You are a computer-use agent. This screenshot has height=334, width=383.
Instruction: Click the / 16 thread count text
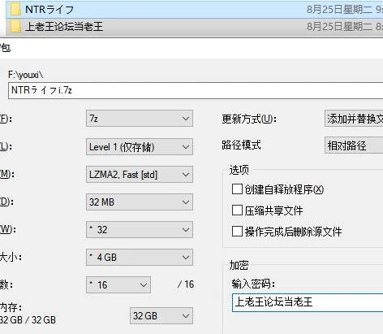click(x=186, y=284)
